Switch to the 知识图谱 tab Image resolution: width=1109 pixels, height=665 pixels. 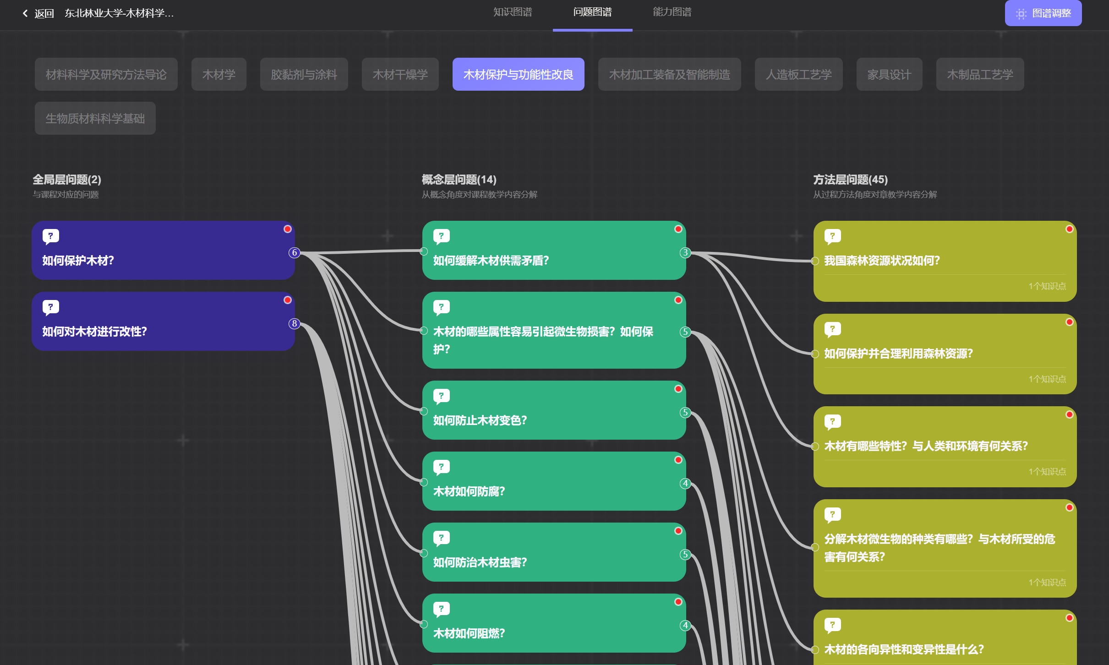pyautogui.click(x=513, y=12)
